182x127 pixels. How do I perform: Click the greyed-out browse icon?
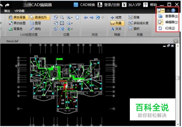click(104, 18)
